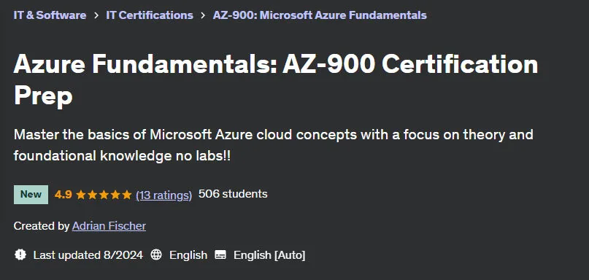Screen dimensions: 589x280
Task: Click the English [Auto] captions label
Action: (269, 255)
